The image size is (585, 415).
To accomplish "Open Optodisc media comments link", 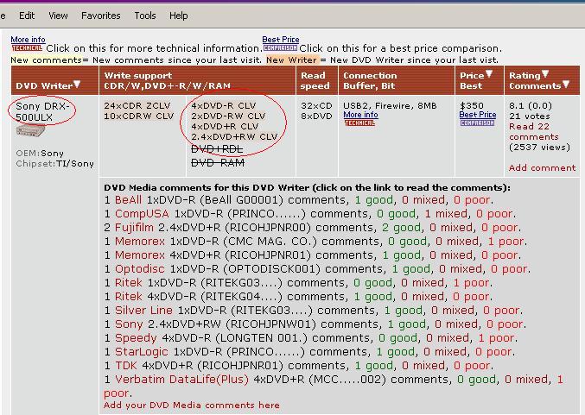I will (x=139, y=269).
